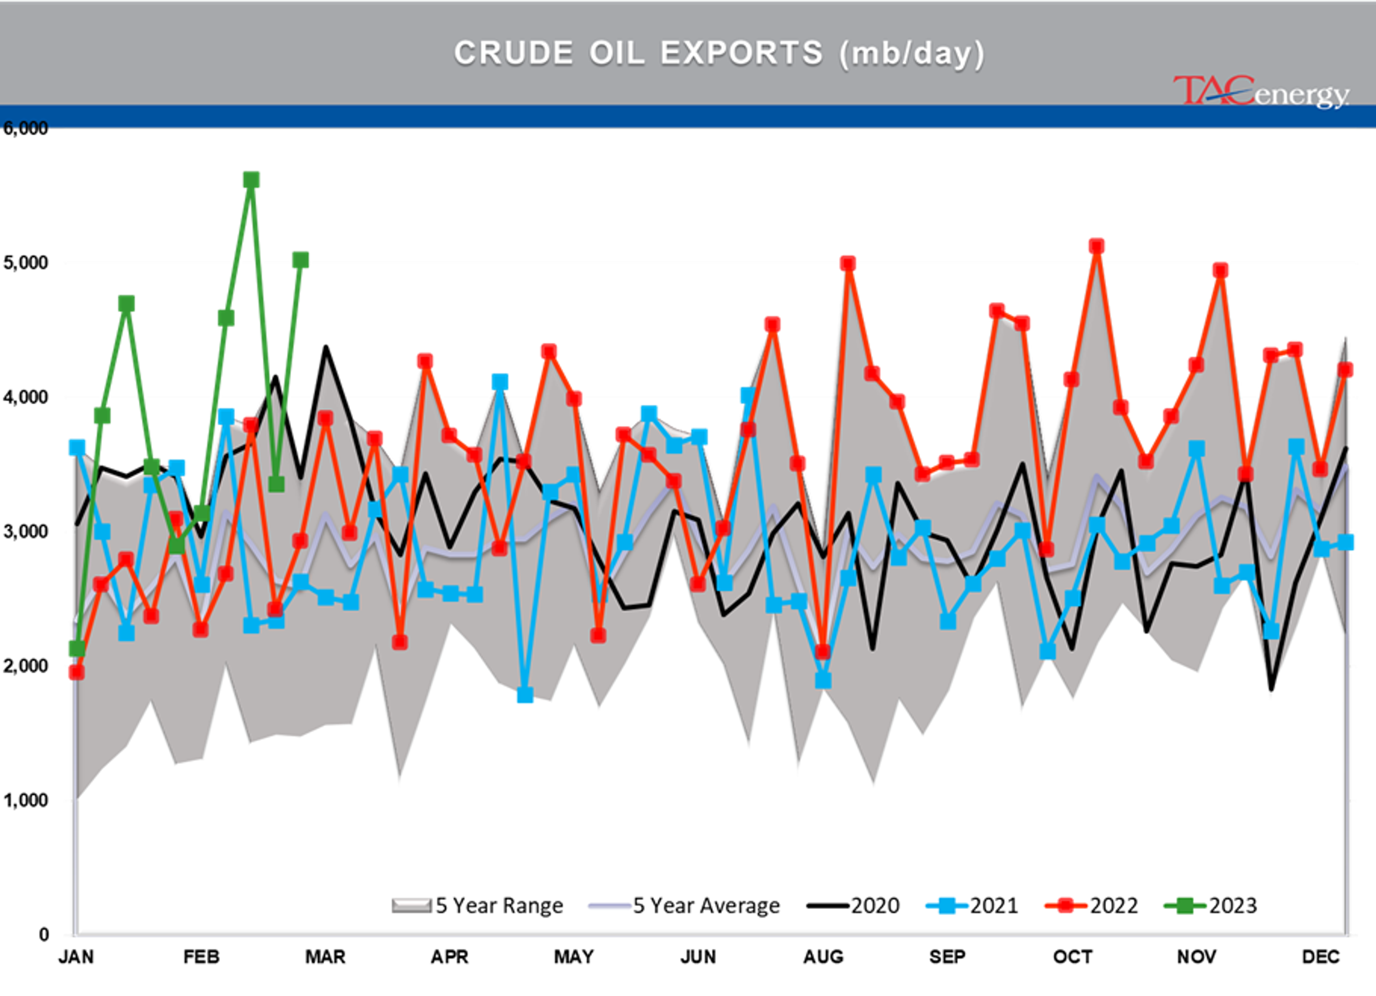Viewport: 1376px width, 996px height.
Task: Click the 1,000 y-axis label
Action: 25,800
